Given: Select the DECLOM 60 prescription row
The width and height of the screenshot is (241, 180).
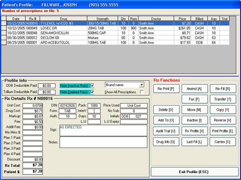Looking at the screenshot, I should [x=118, y=38].
